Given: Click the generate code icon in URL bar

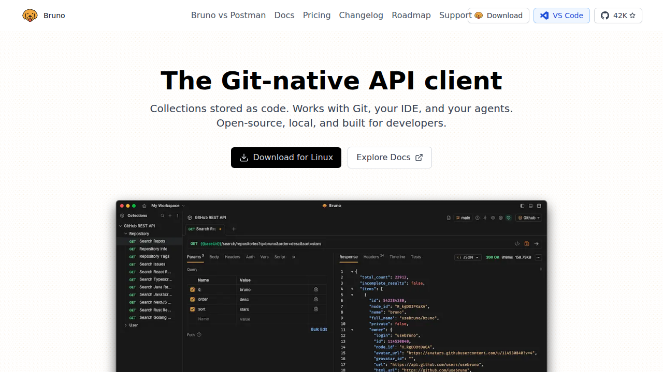Looking at the screenshot, I should pyautogui.click(x=517, y=244).
